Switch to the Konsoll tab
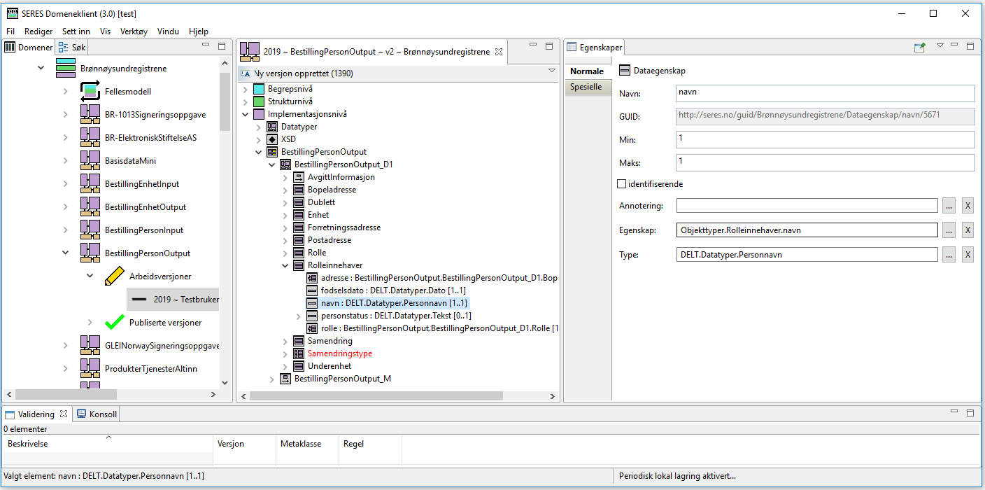 (x=97, y=414)
